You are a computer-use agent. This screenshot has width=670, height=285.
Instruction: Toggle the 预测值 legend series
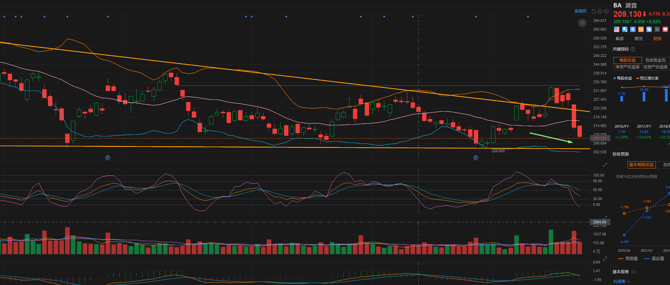628,259
